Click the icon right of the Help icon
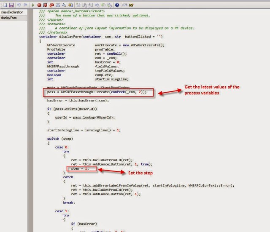The image size is (270, 232). click(124, 5)
